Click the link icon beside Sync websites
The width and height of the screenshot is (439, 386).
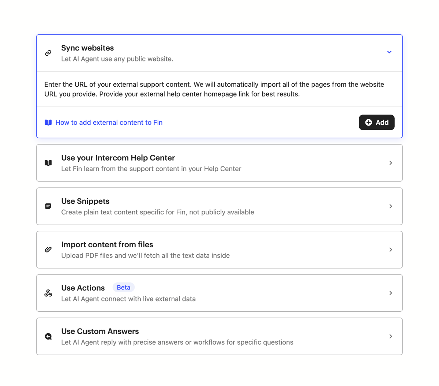[x=48, y=52]
